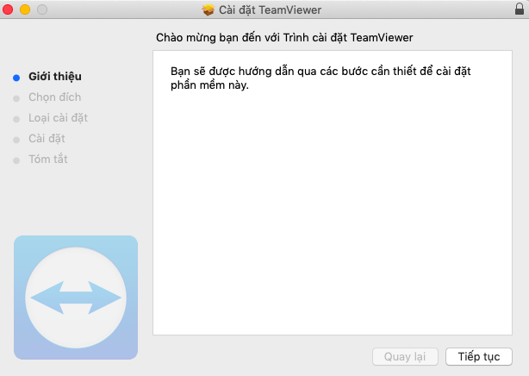The width and height of the screenshot is (529, 376).
Task: Select the Giới thiệu step
Action: (55, 77)
